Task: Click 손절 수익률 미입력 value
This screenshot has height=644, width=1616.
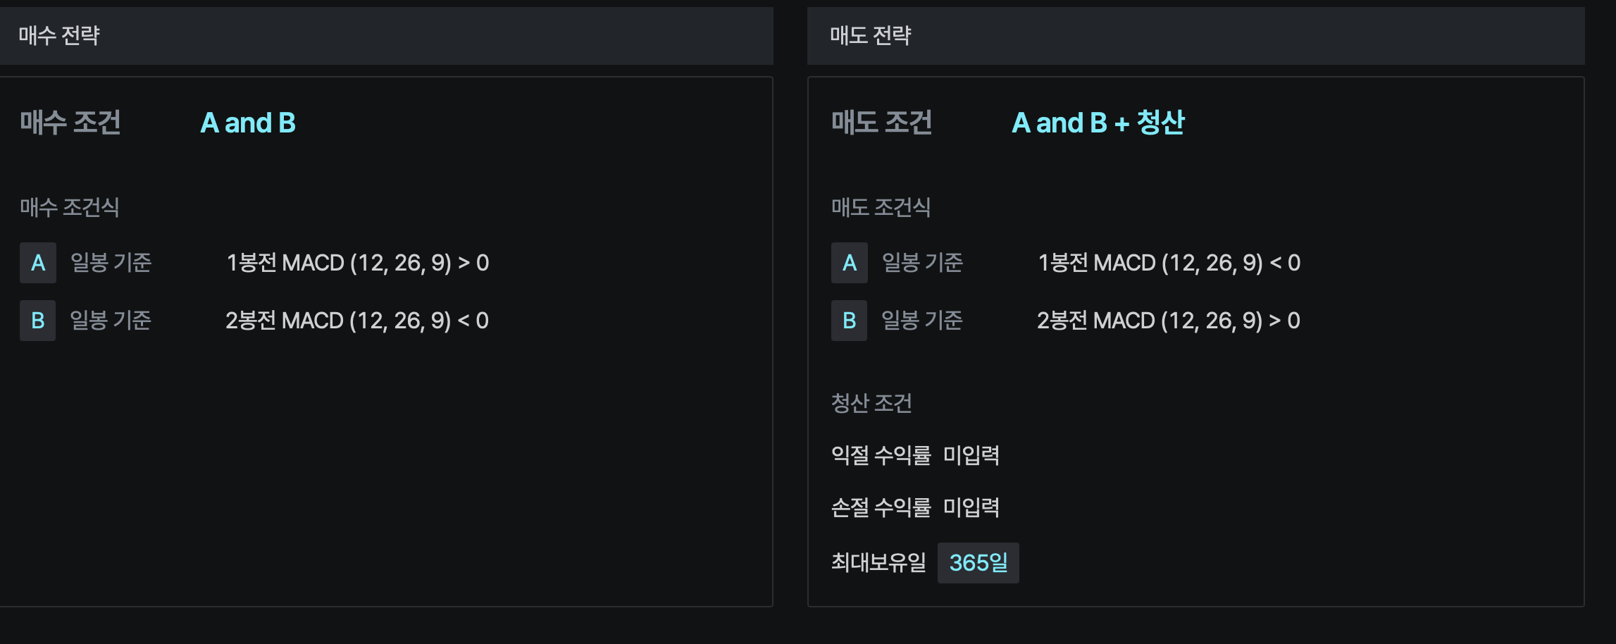Action: click(x=971, y=507)
